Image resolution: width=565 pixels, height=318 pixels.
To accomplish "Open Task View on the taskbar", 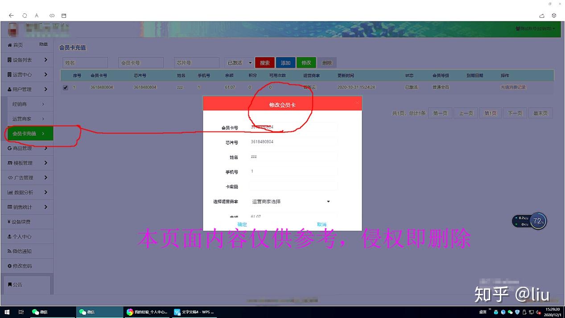I will pyautogui.click(x=21, y=312).
